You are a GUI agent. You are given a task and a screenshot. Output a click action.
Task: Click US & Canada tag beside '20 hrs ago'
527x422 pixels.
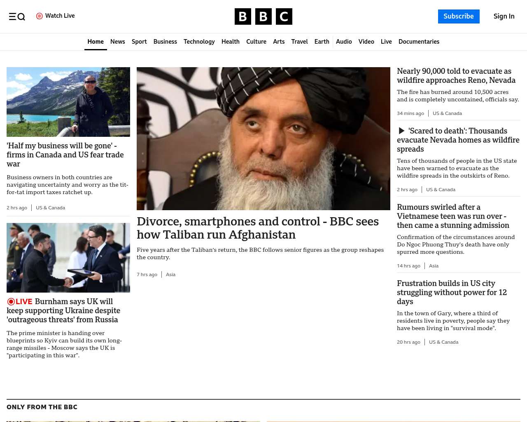(443, 342)
